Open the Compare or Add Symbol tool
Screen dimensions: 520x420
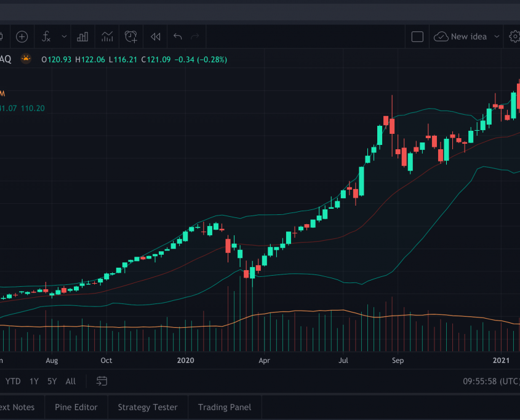pyautogui.click(x=22, y=37)
